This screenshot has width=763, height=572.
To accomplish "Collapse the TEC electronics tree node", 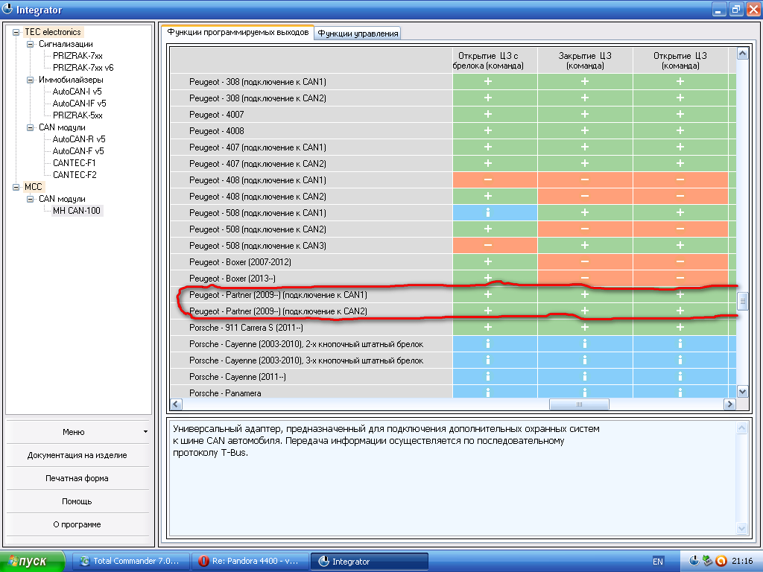I will [x=16, y=32].
